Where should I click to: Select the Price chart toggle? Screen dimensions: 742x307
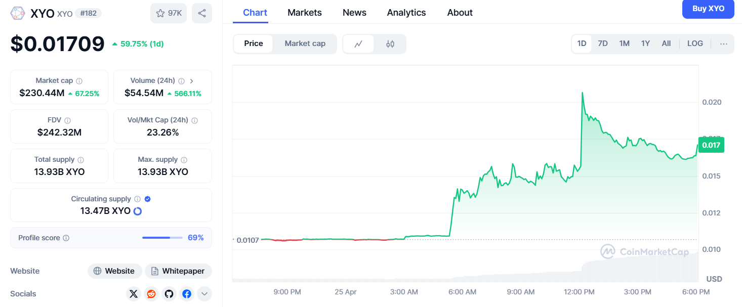[x=254, y=43]
